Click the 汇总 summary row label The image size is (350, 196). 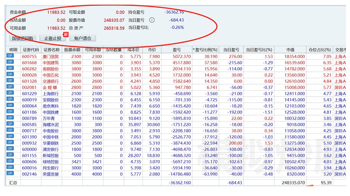13,183
